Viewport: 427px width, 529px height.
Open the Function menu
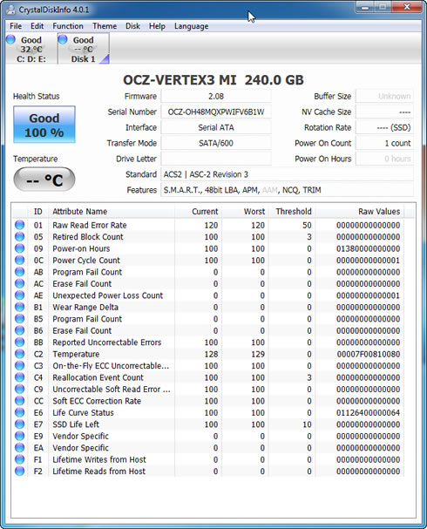(x=68, y=26)
